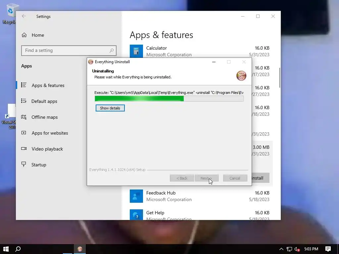Click the Calculator app icon
Screen dimensions: 339x254
(x=136, y=51)
